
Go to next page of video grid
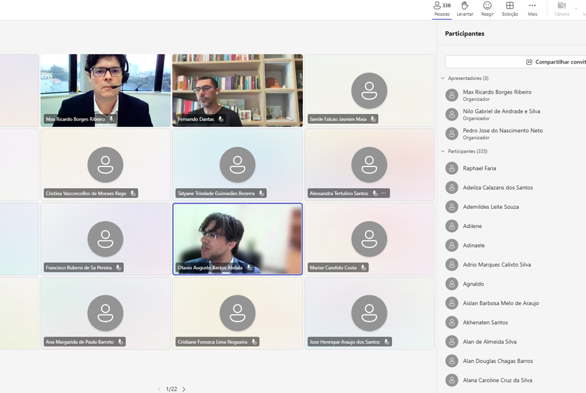[184, 389]
